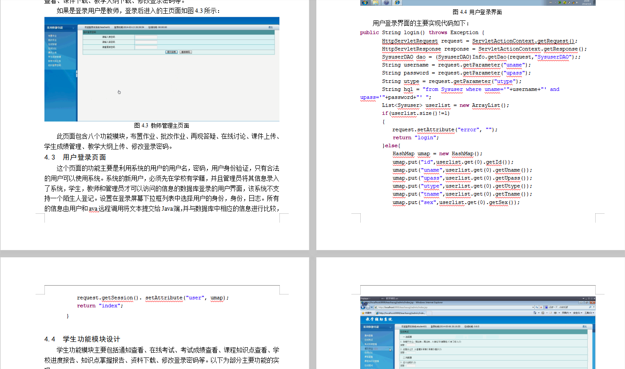This screenshot has width=625, height=369.
Task: Click the String utype code line
Action: pyautogui.click(x=452, y=81)
